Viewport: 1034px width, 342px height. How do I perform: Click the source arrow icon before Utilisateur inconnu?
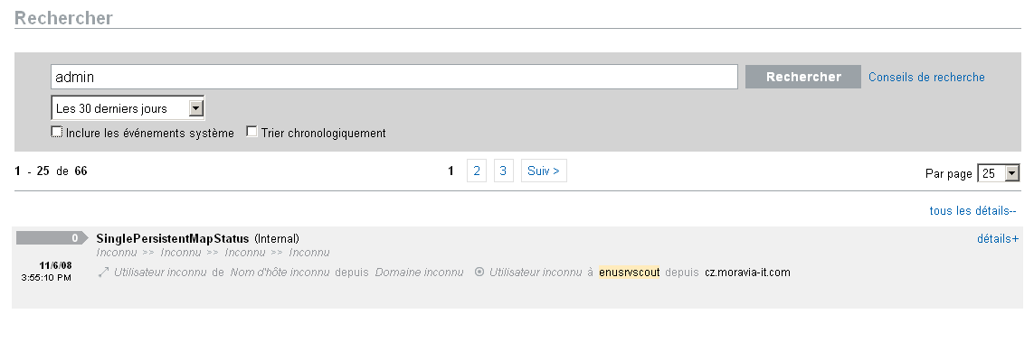(103, 273)
